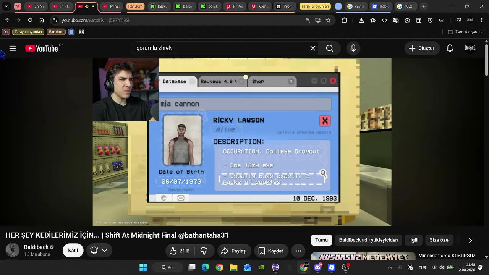Start voice search with the microphone
489x275 pixels.
pyautogui.click(x=353, y=48)
